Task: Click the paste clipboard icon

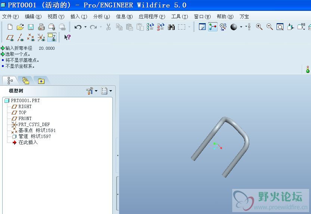Action: pyautogui.click(x=129, y=27)
